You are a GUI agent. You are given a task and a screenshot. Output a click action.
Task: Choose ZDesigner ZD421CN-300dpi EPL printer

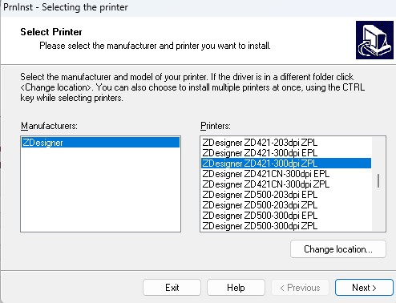[286, 174]
